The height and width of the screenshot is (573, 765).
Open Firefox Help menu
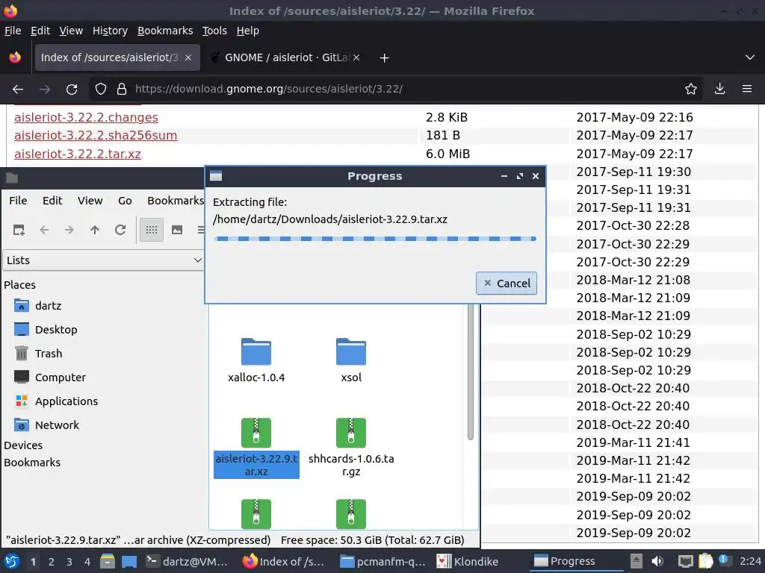[248, 31]
